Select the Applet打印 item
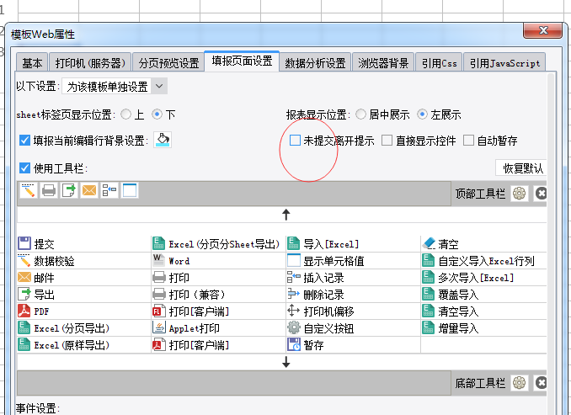 (x=218, y=328)
